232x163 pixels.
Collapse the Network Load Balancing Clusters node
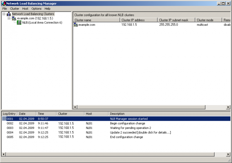pos(4,14)
